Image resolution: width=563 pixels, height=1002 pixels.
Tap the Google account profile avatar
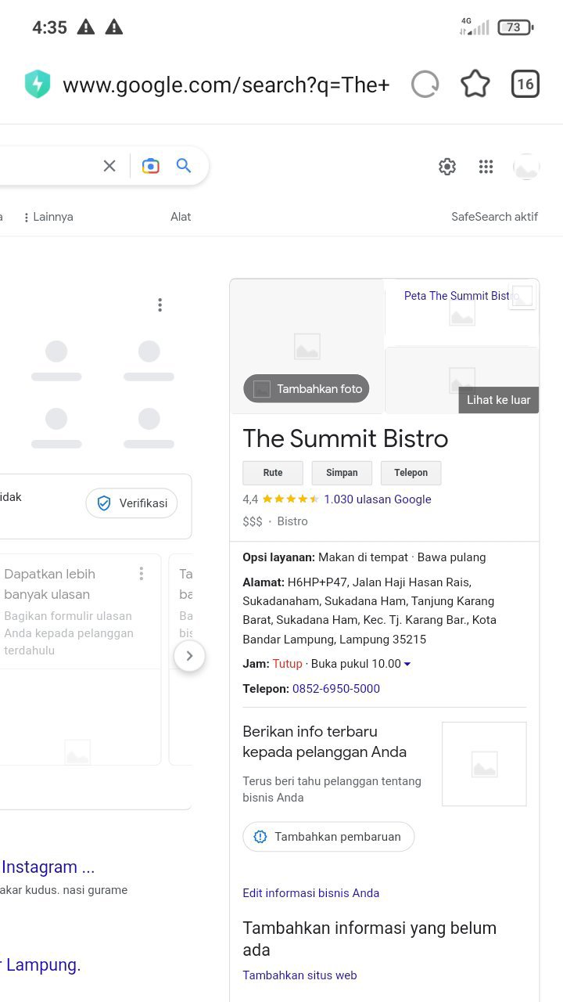click(526, 167)
